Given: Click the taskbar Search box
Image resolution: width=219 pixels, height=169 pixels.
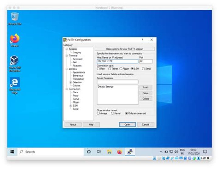Looking at the screenshot, I should (50, 152).
